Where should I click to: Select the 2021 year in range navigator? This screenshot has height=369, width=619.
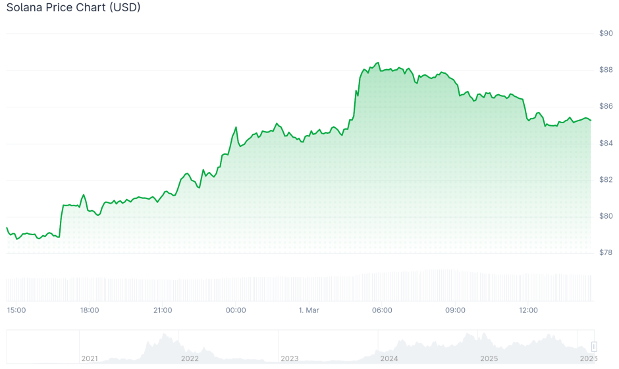click(x=90, y=358)
